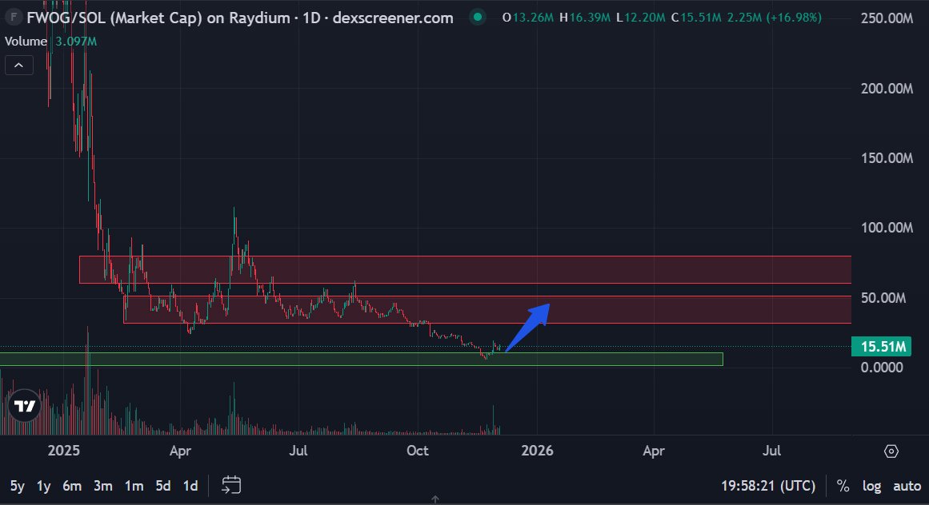929x505 pixels.
Task: Click the 15.51M price label on the axis
Action: [880, 346]
